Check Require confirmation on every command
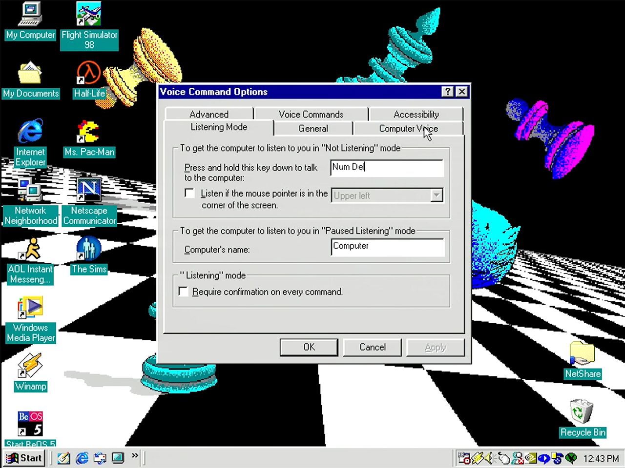625x468 pixels. 184,292
